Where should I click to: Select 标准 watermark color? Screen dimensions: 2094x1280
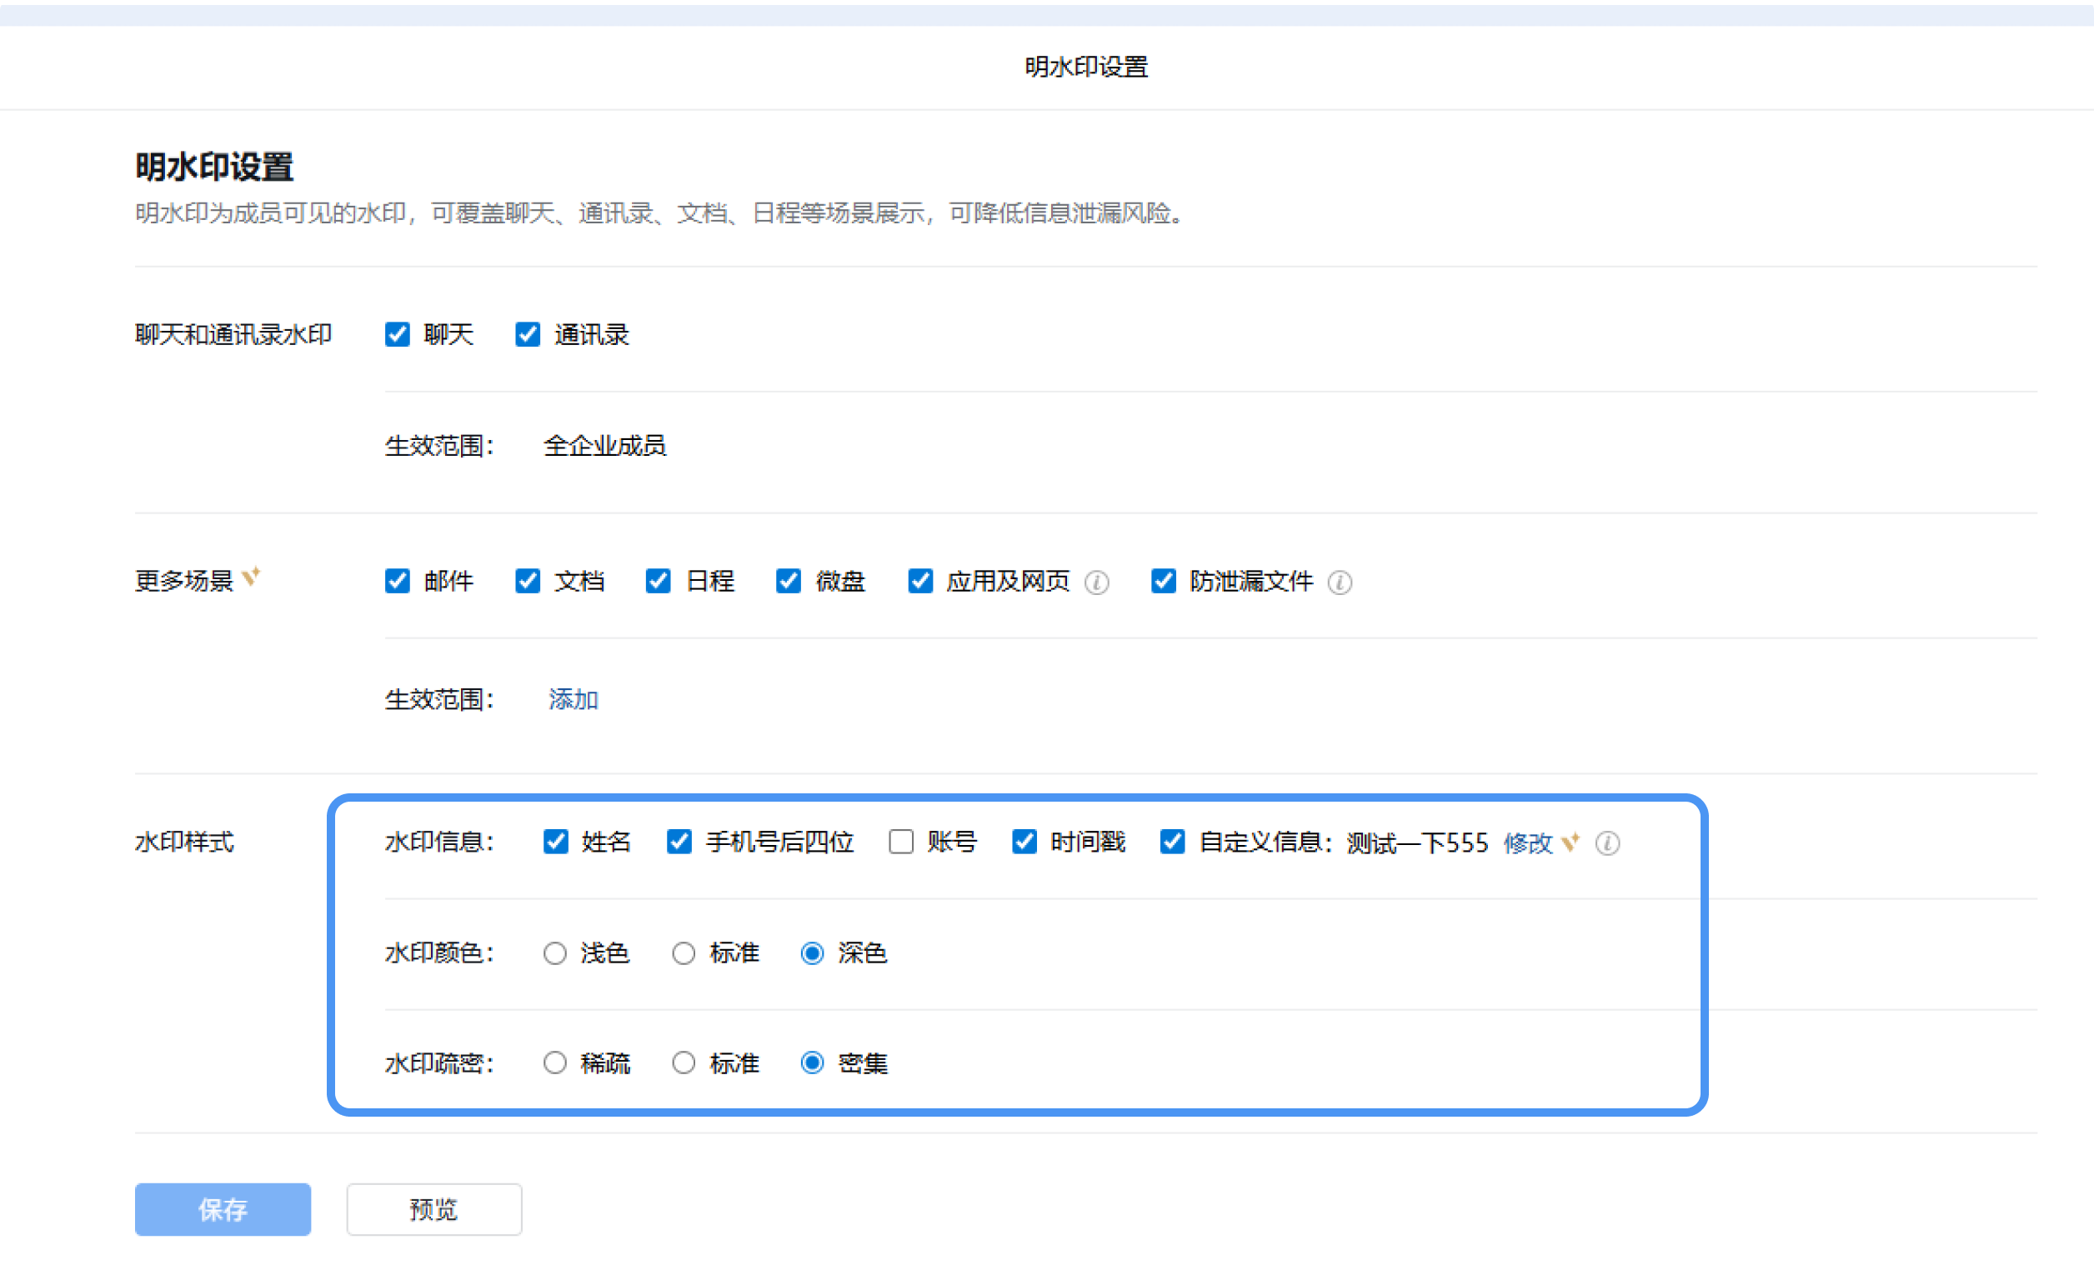coord(684,954)
